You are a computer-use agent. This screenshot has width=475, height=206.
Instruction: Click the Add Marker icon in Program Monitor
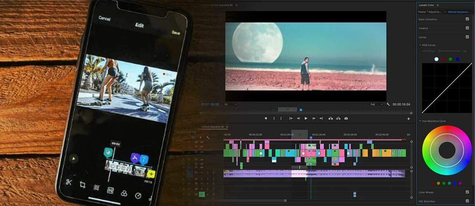[x=266, y=118]
